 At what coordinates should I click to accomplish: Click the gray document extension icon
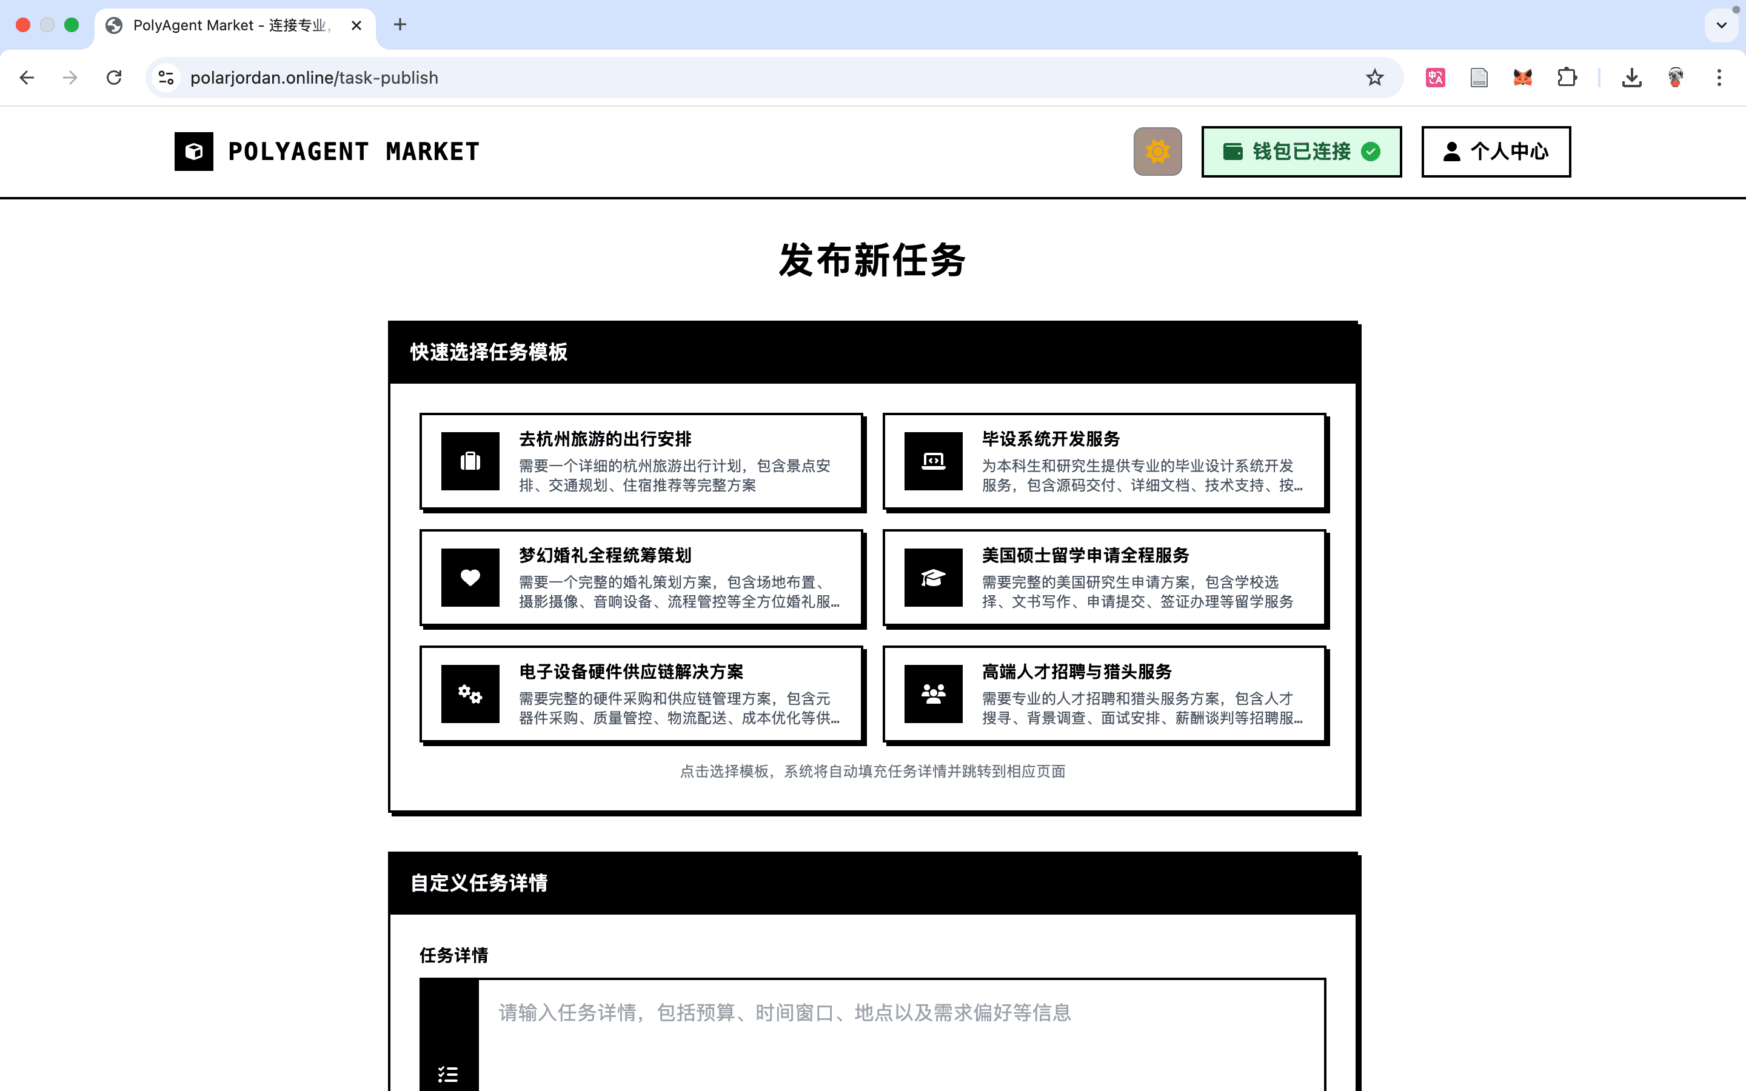point(1479,77)
